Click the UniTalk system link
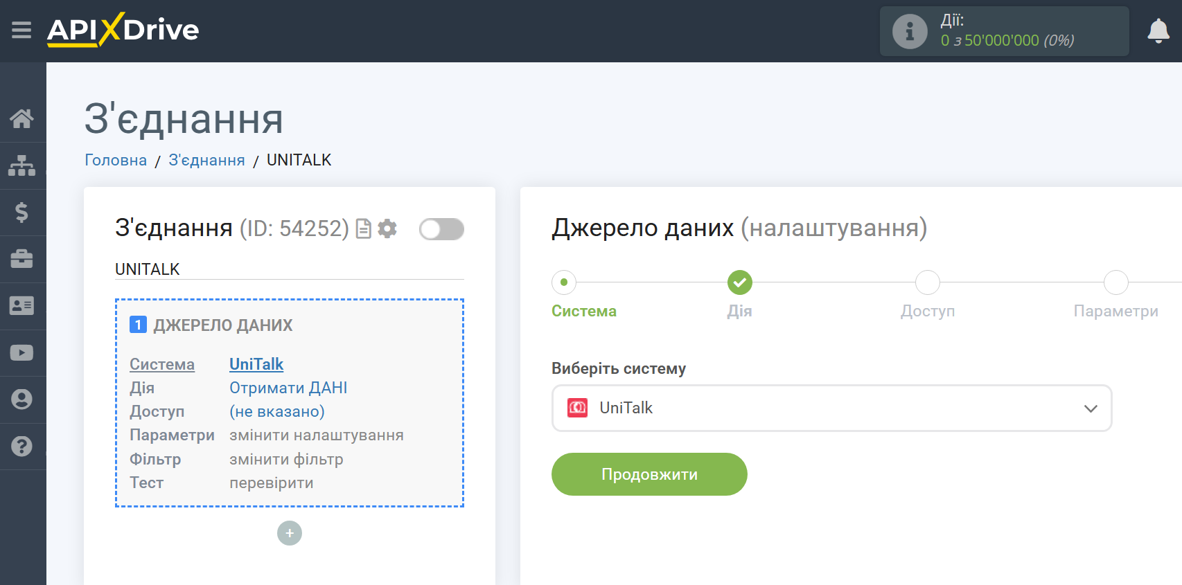 [256, 364]
